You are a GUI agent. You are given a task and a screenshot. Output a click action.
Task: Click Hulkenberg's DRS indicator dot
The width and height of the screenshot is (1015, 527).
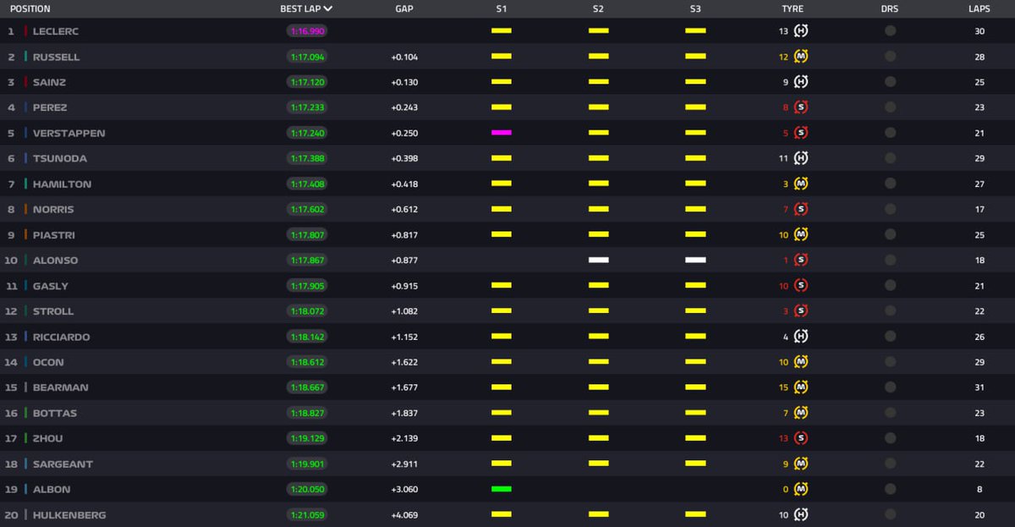890,514
